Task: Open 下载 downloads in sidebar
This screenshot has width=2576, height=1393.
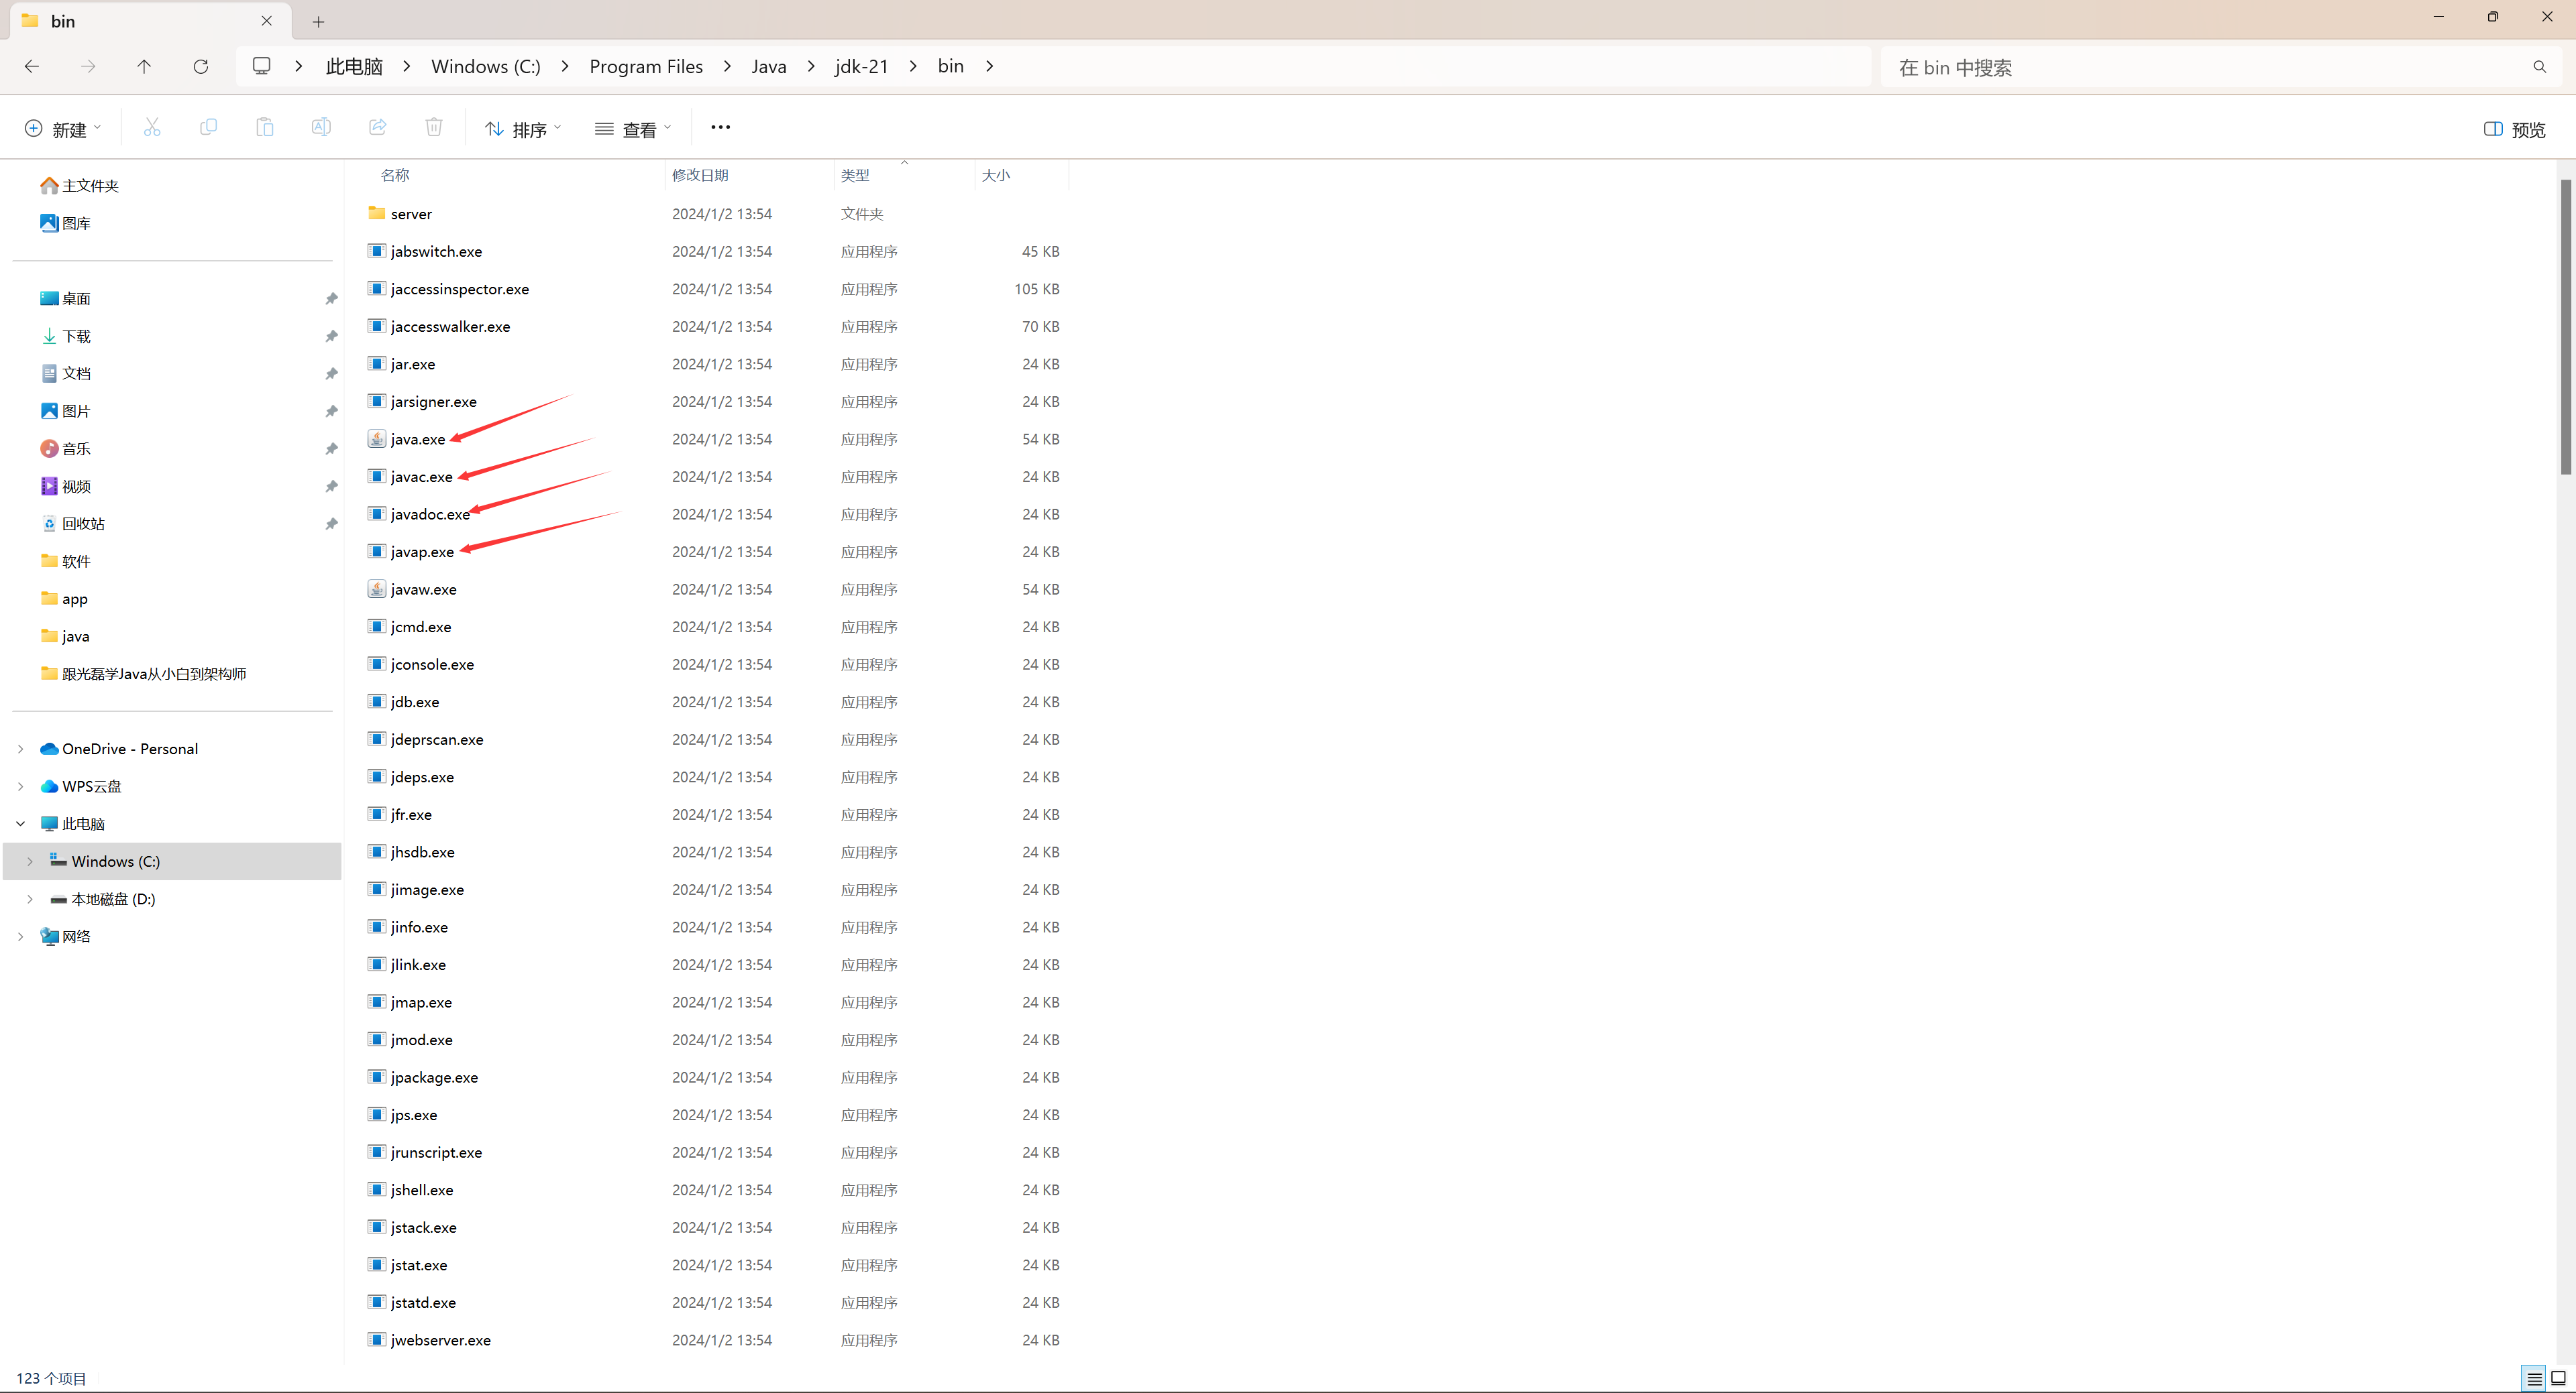Action: click(65, 336)
